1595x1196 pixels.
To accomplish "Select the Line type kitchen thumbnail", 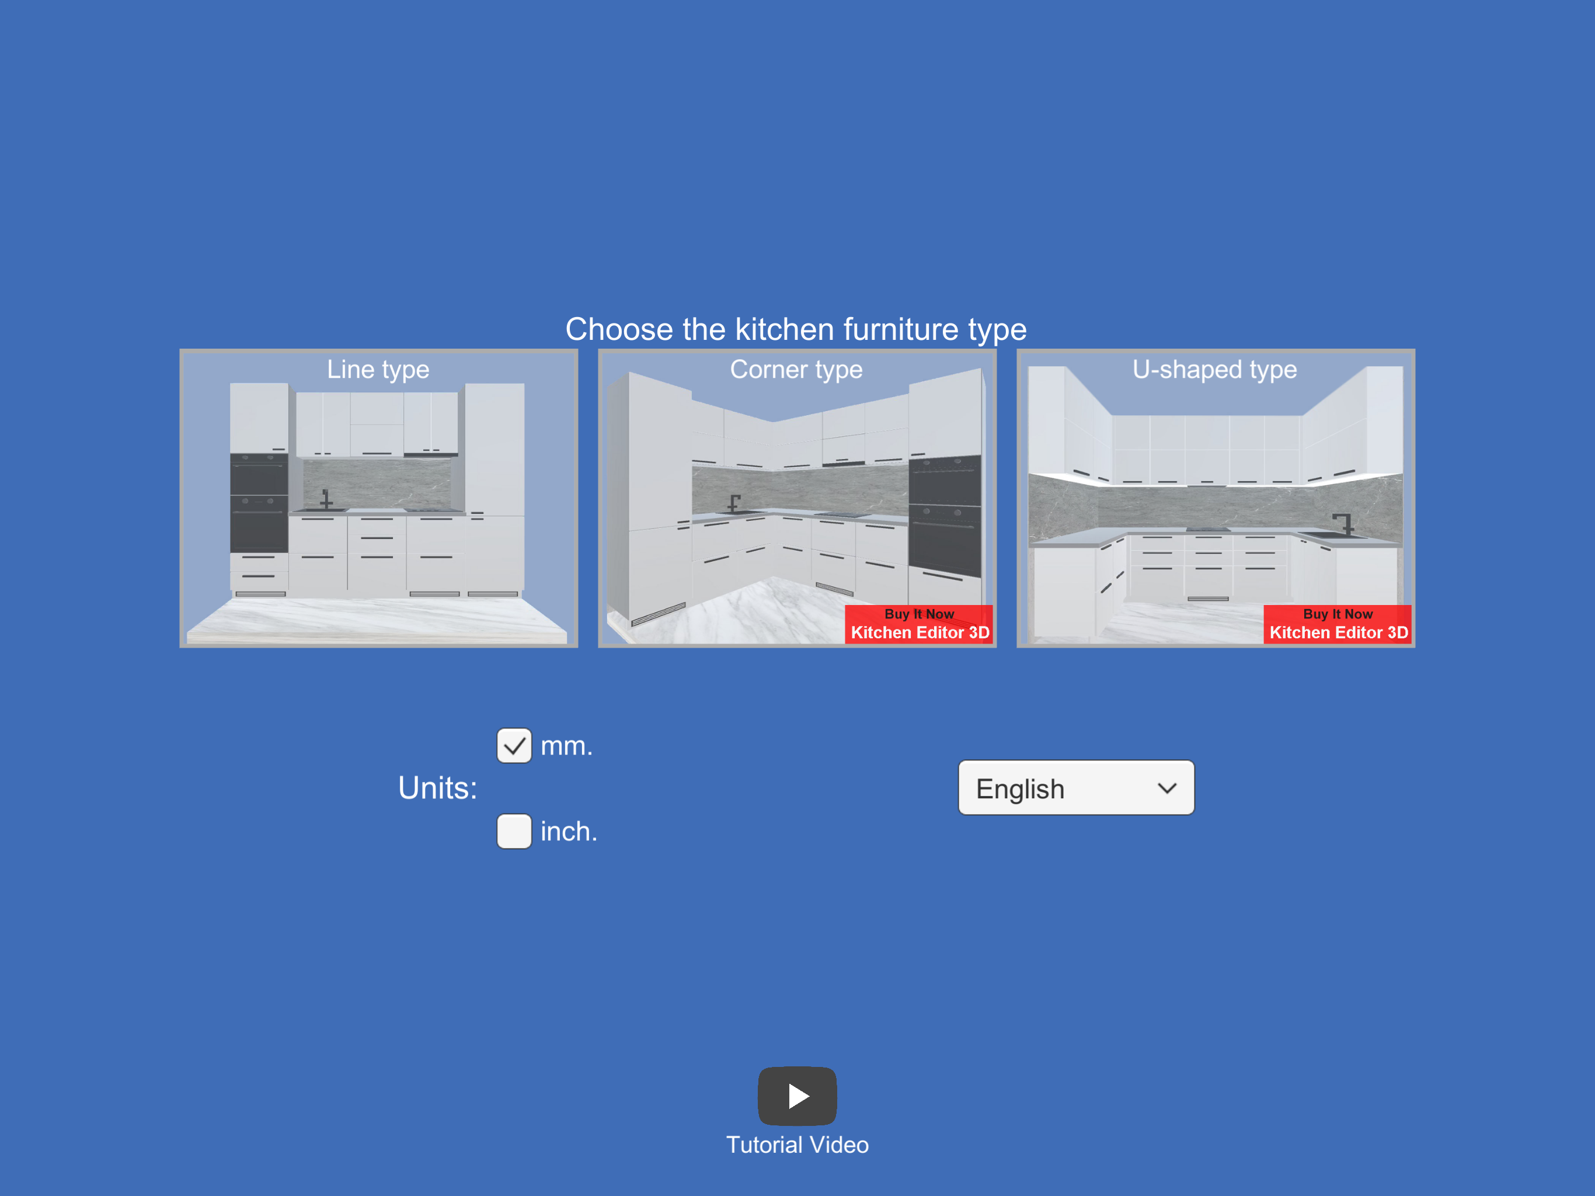I will pyautogui.click(x=378, y=498).
